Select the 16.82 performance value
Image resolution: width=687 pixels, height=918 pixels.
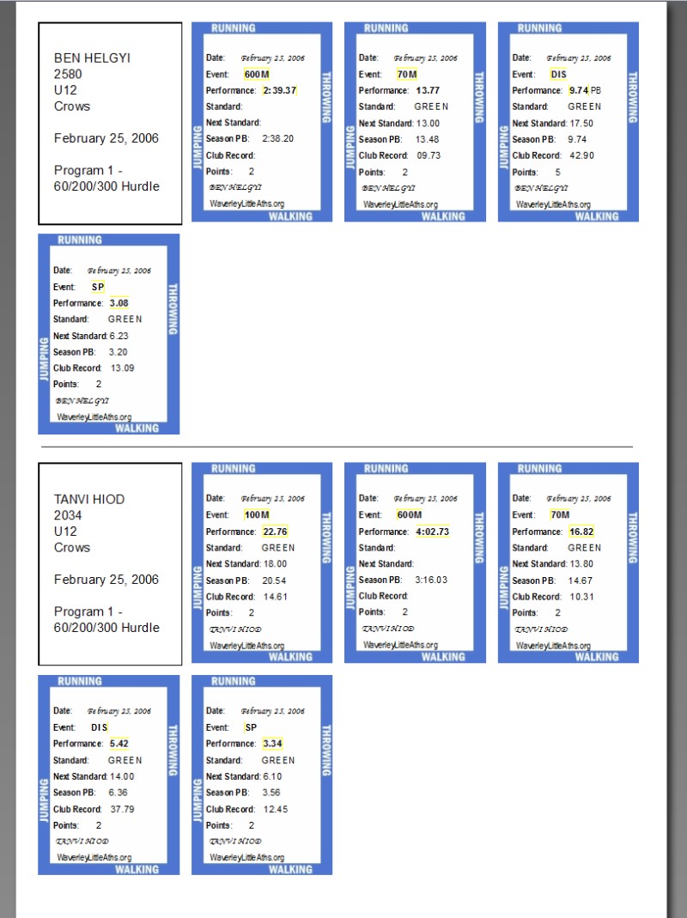pos(581,532)
